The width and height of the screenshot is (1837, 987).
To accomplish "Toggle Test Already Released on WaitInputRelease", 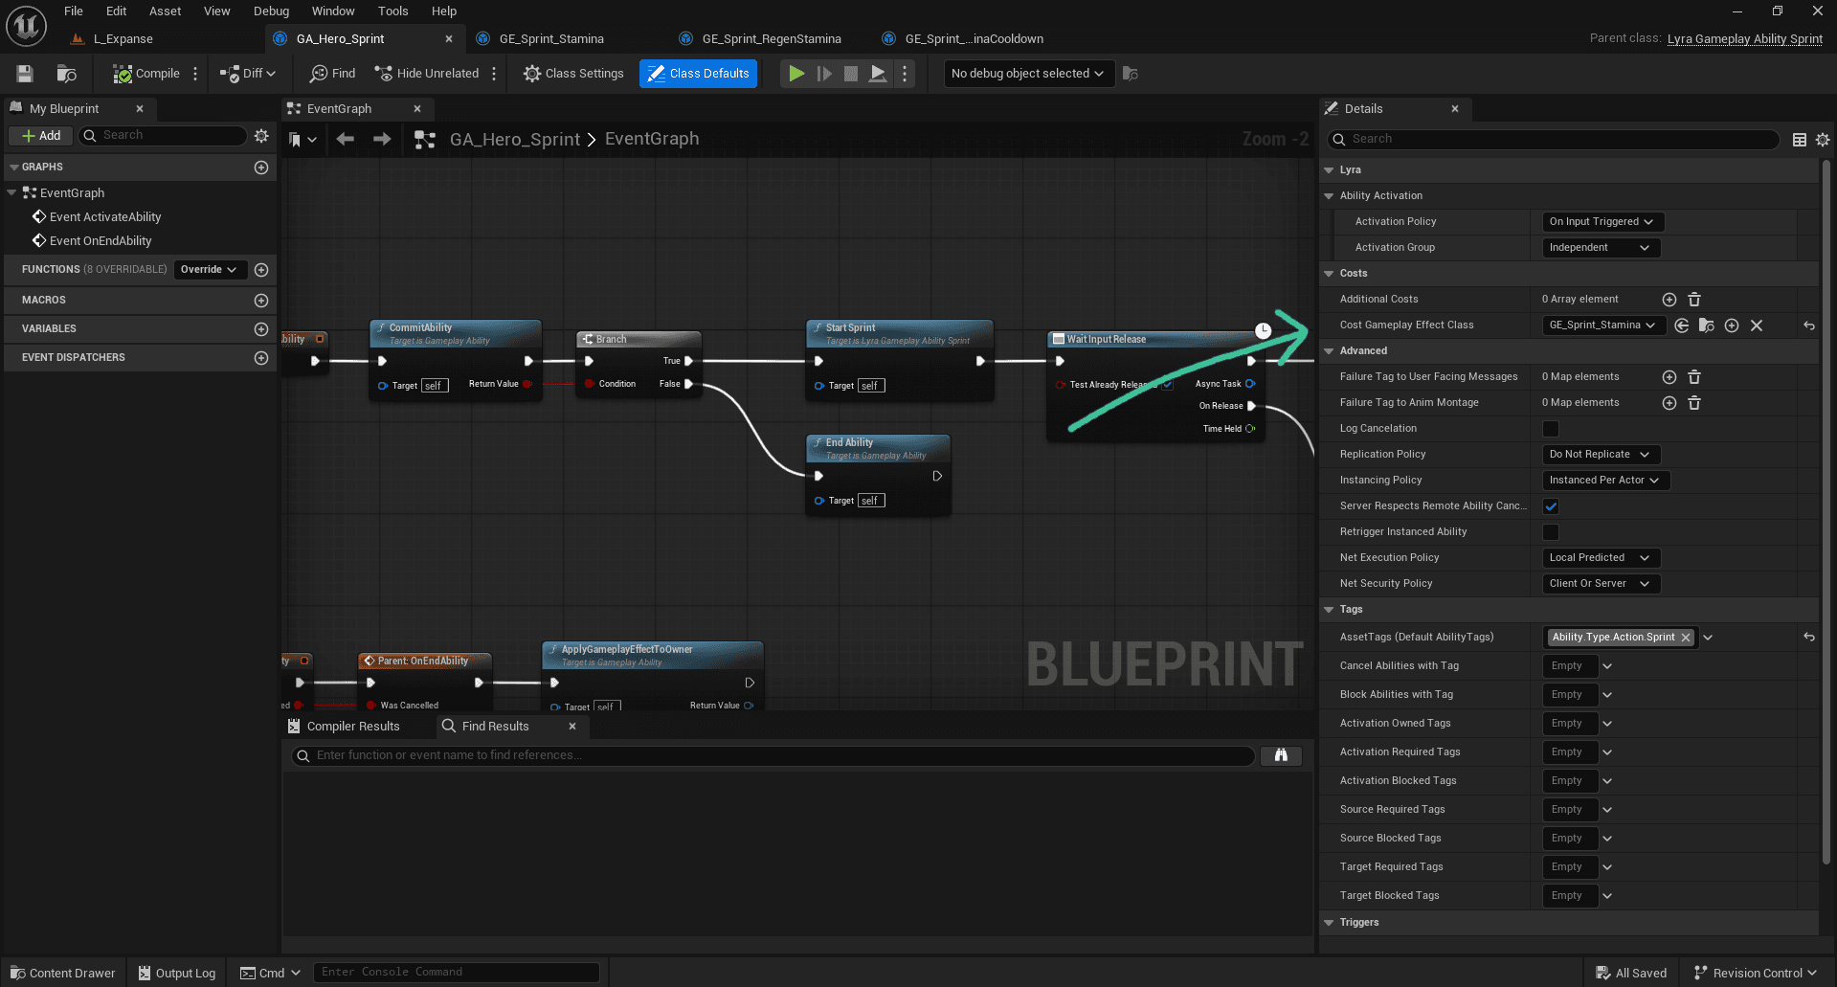I will [1167, 385].
